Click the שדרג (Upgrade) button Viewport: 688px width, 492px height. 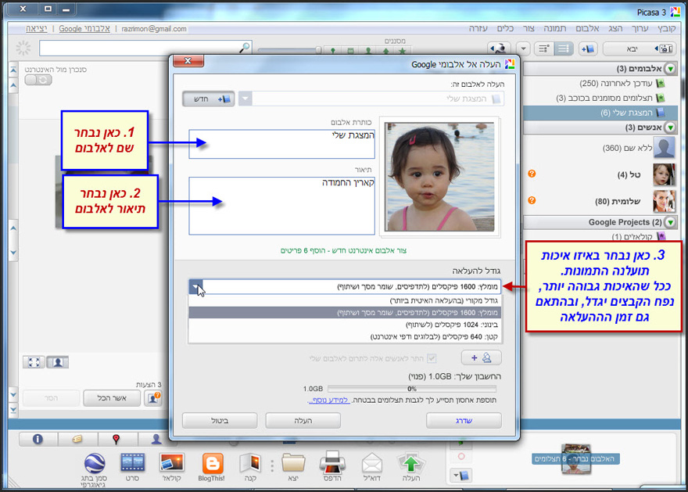pos(464,421)
